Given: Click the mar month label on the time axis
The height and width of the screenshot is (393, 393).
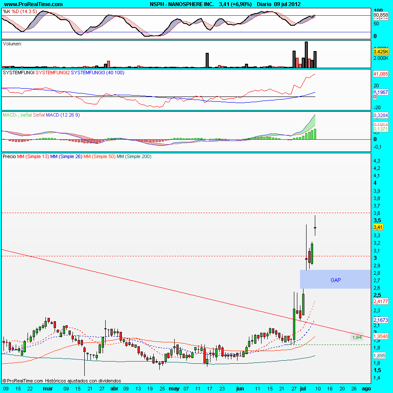Looking at the screenshot, I should pyautogui.click(x=48, y=389).
